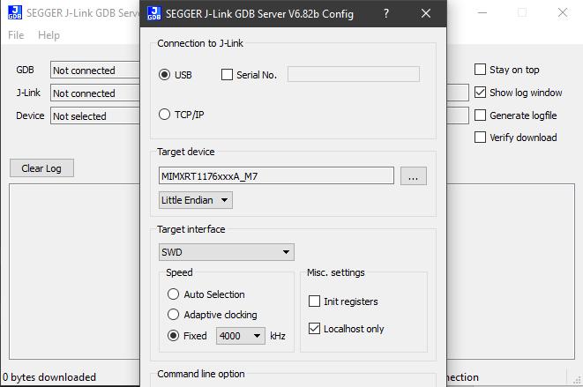Click the J-Link GDB icon in config dialog title bar

click(x=154, y=14)
